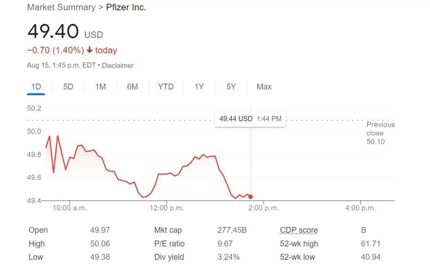The height and width of the screenshot is (271, 430).
Task: Click the 10:00 a.m. axis label
Action: coord(70,208)
